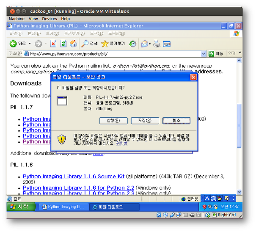The width and height of the screenshot is (256, 232).
Task: Click the VirtualBox hard disk status icon
Action: pos(159,215)
